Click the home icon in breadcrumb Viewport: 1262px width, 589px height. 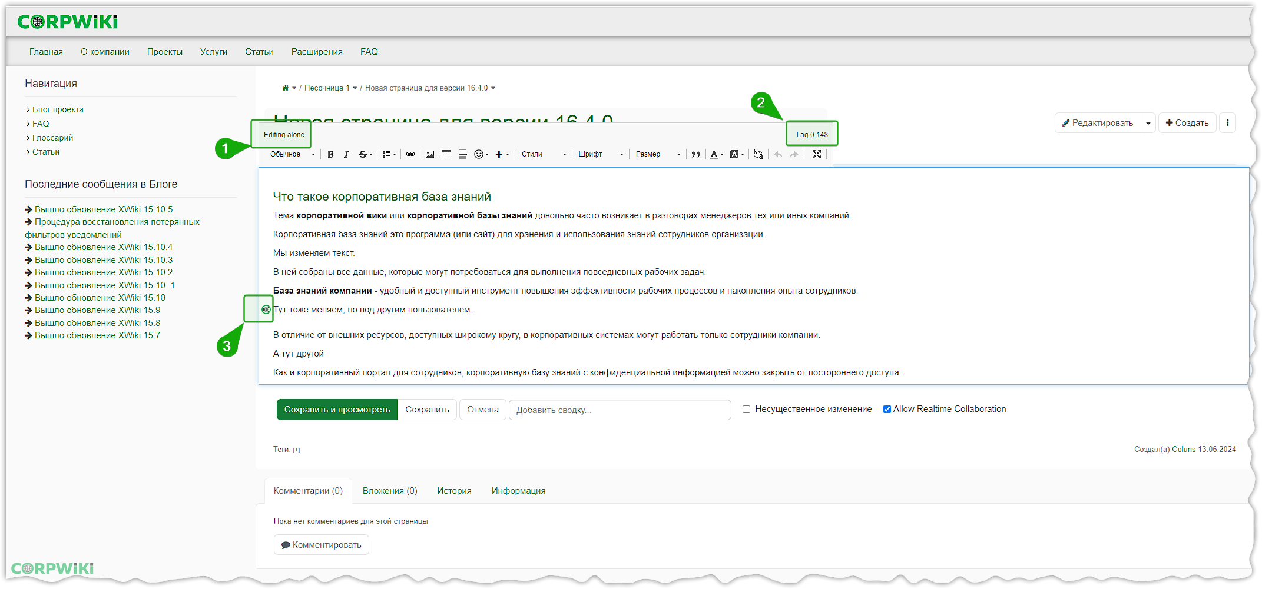286,88
